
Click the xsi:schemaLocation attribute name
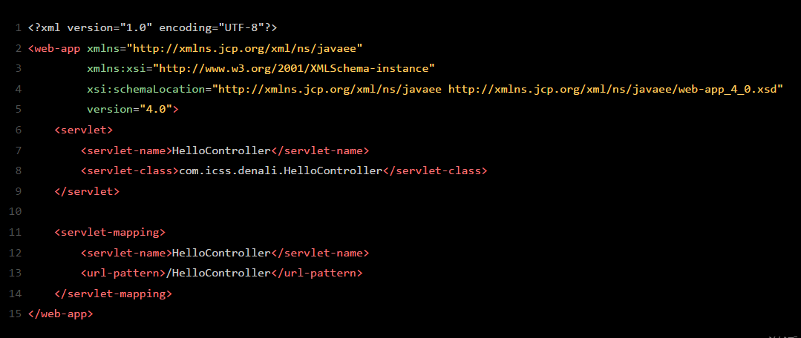[146, 89]
